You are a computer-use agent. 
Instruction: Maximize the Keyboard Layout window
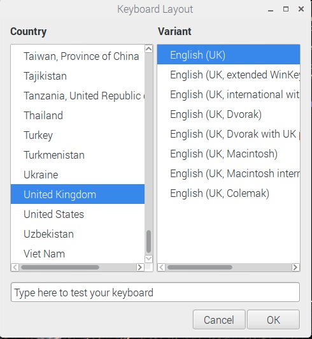point(286,9)
